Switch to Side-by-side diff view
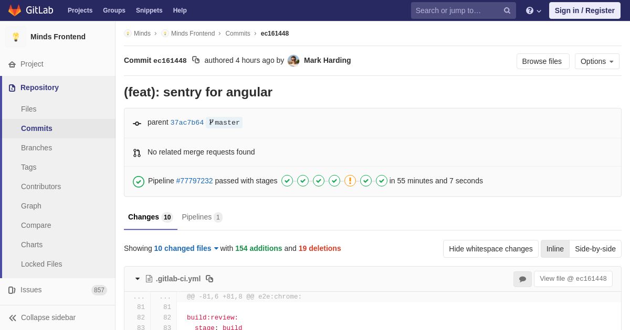This screenshot has width=630, height=330. click(595, 249)
